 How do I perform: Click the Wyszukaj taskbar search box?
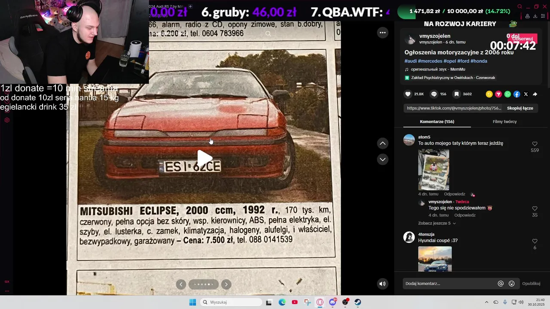coord(231,302)
